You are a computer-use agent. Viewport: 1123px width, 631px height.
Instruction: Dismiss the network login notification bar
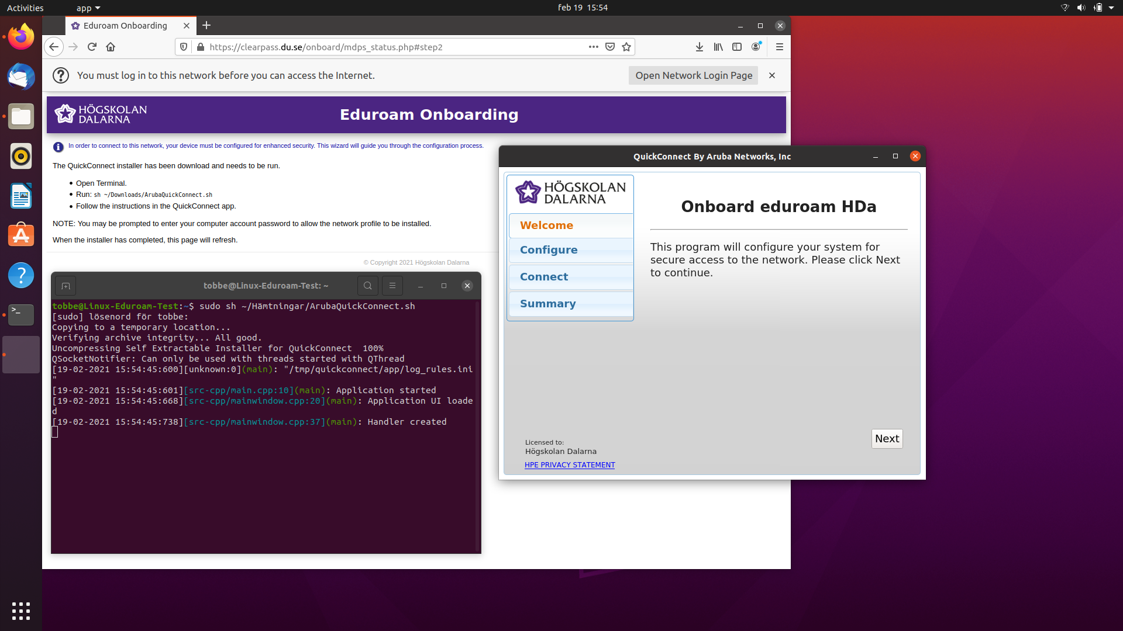click(x=772, y=75)
